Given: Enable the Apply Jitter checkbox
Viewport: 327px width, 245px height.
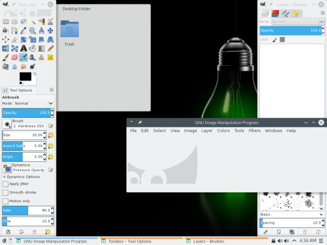Looking at the screenshot, I should [x=6, y=184].
